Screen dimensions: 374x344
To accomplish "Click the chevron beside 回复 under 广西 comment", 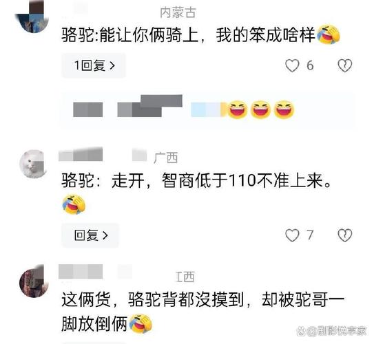I will [105, 235].
